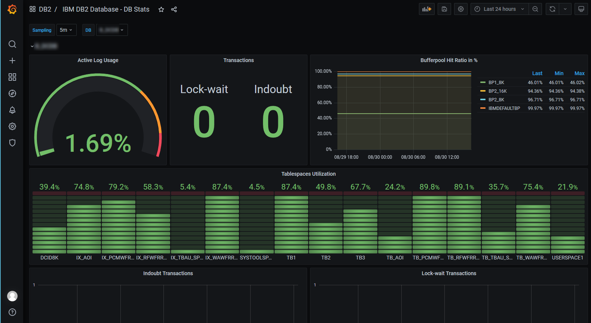
Task: Click the Add panel button
Action: click(x=427, y=9)
